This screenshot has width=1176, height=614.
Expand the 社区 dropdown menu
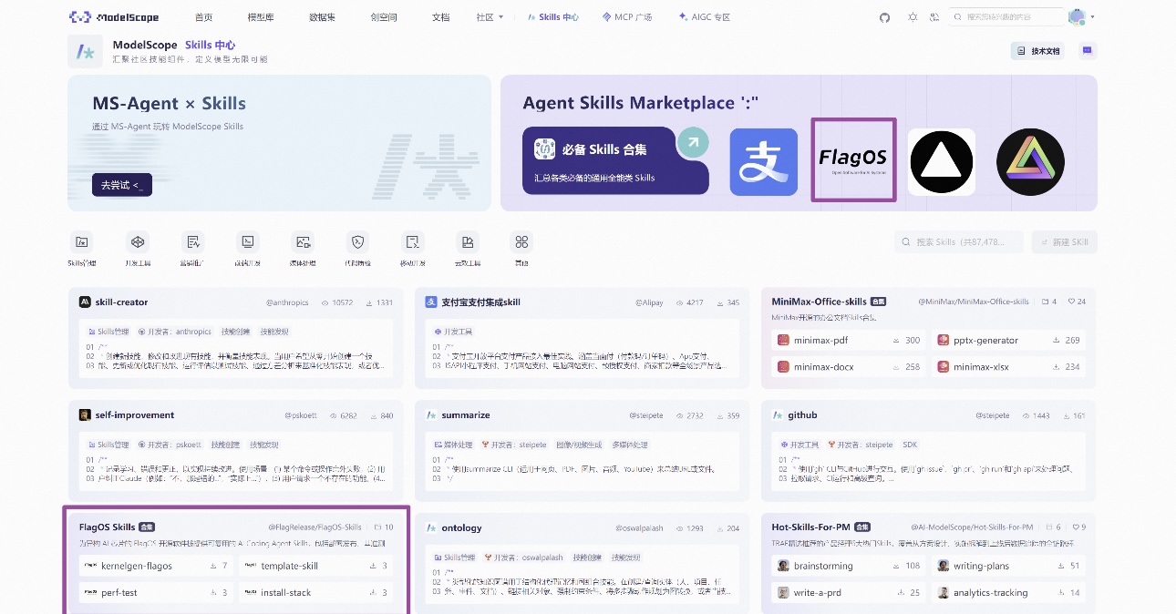click(491, 17)
